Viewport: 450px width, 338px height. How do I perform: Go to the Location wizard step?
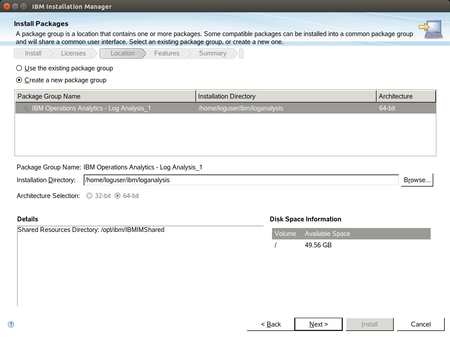tap(123, 53)
